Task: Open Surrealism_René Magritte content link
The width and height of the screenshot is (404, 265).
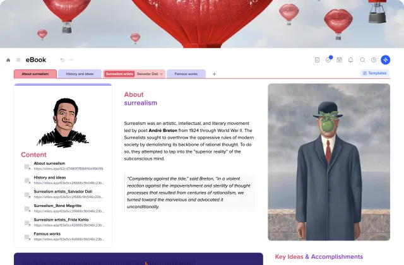Action: click(x=69, y=208)
